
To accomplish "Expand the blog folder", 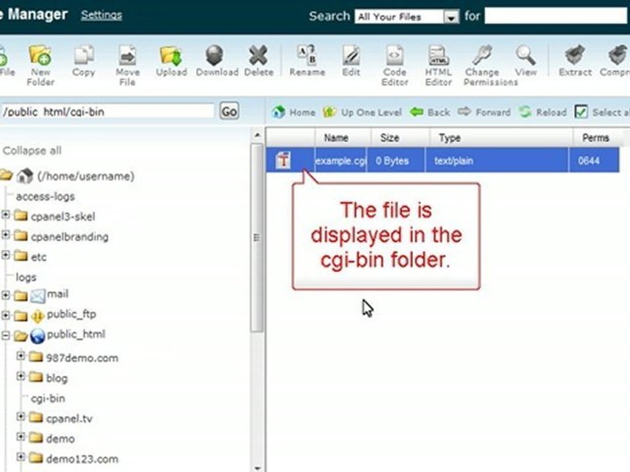I will (21, 376).
